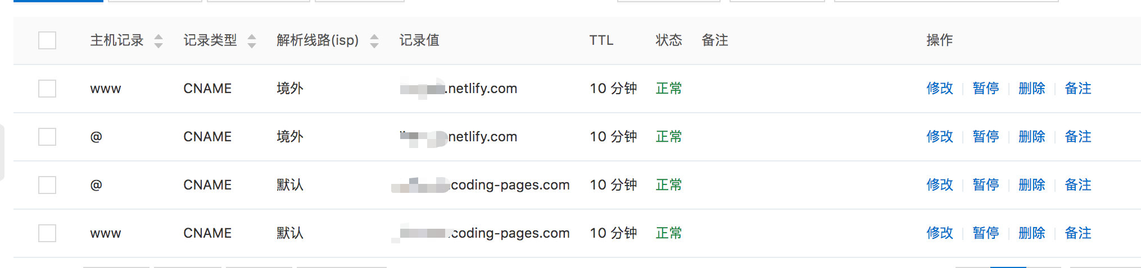This screenshot has width=1141, height=268.
Task: Select the checkbox for @ netlify record
Action: point(47,137)
